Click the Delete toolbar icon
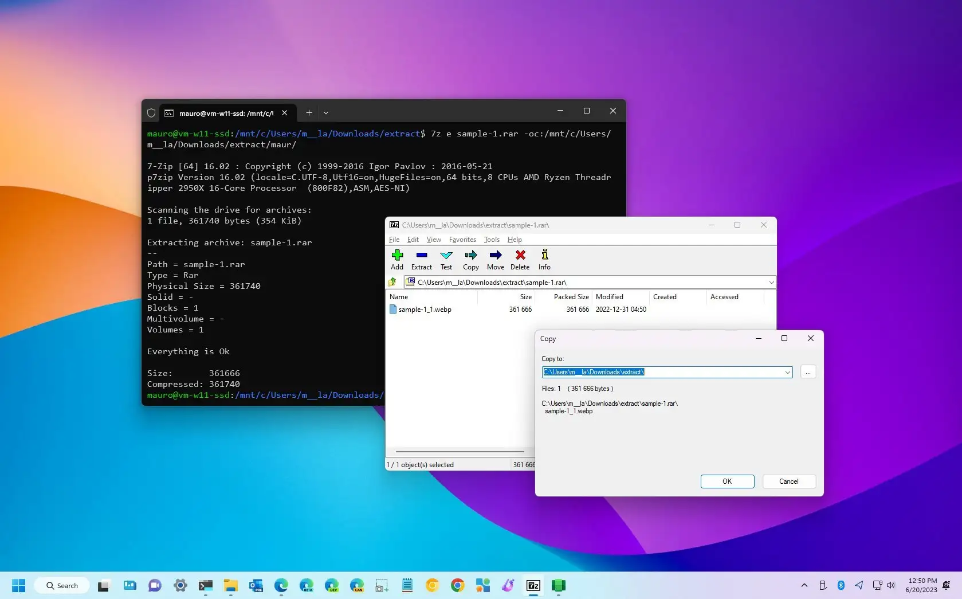This screenshot has width=962, height=599. coord(520,260)
